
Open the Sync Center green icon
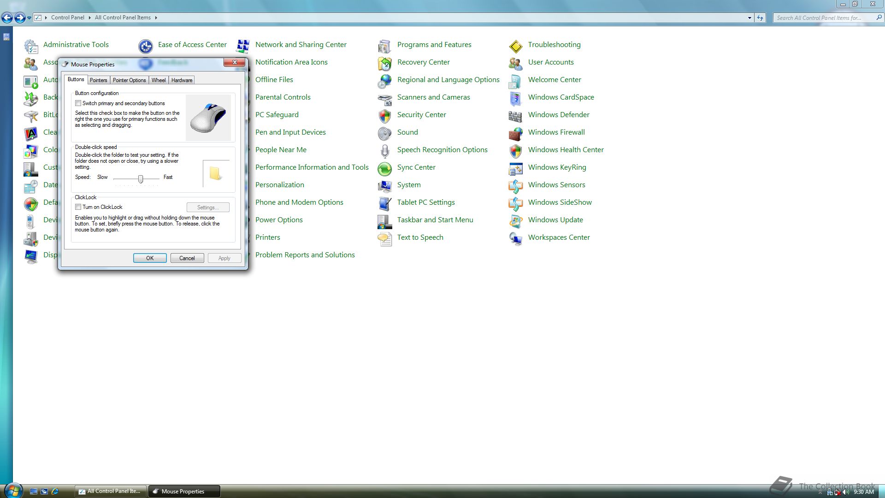(x=384, y=168)
